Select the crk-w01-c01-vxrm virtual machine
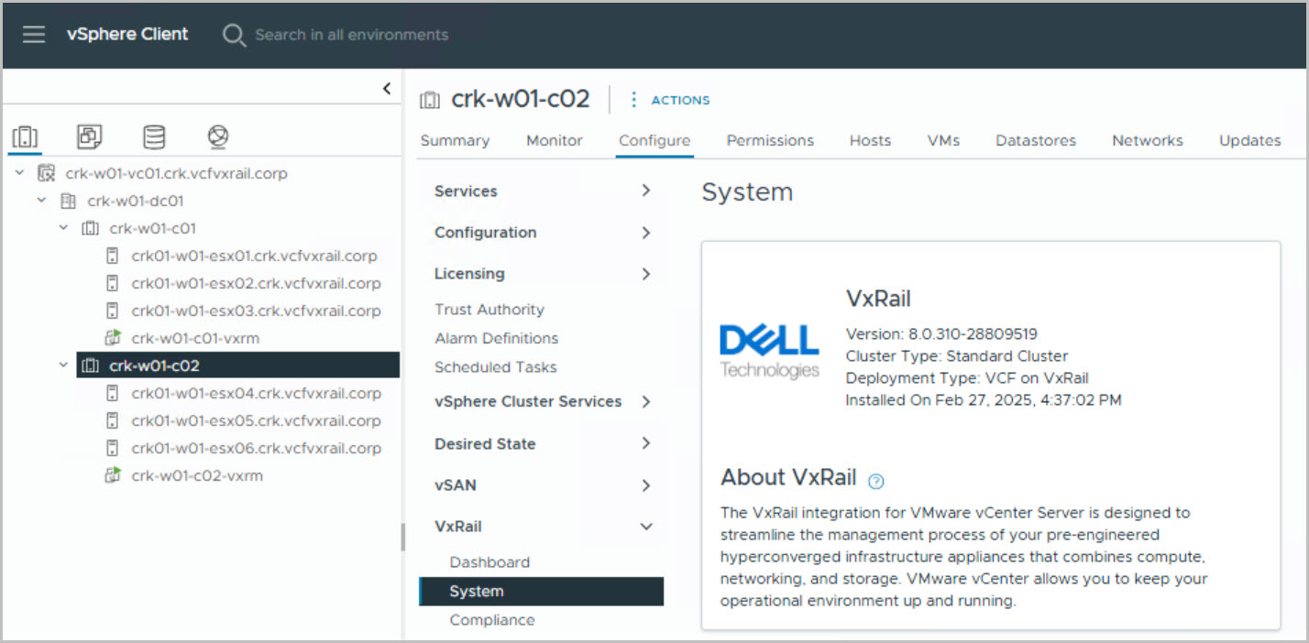 click(194, 338)
